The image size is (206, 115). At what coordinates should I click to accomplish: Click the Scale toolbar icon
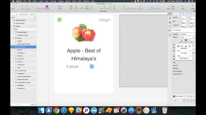[x=114, y=6]
